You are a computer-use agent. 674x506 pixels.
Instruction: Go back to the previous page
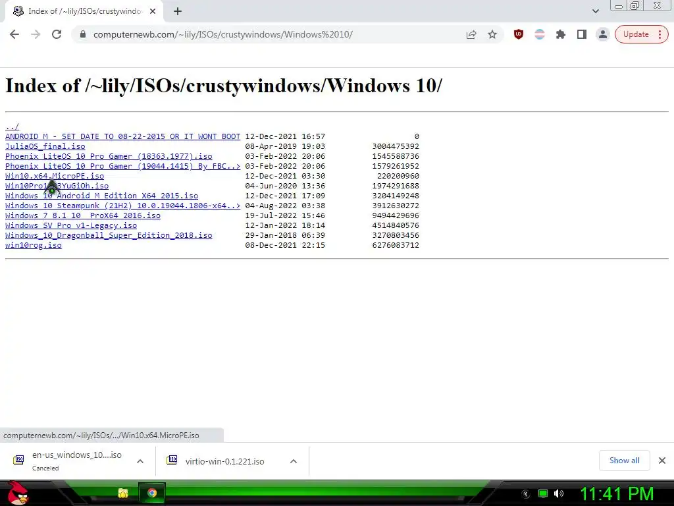pyautogui.click(x=14, y=34)
